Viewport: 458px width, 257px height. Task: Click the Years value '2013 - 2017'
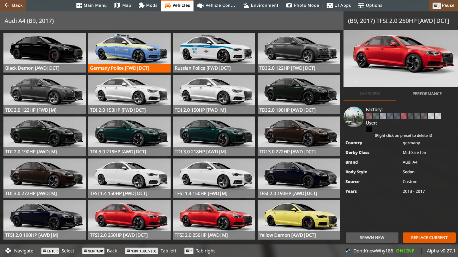coord(414,191)
